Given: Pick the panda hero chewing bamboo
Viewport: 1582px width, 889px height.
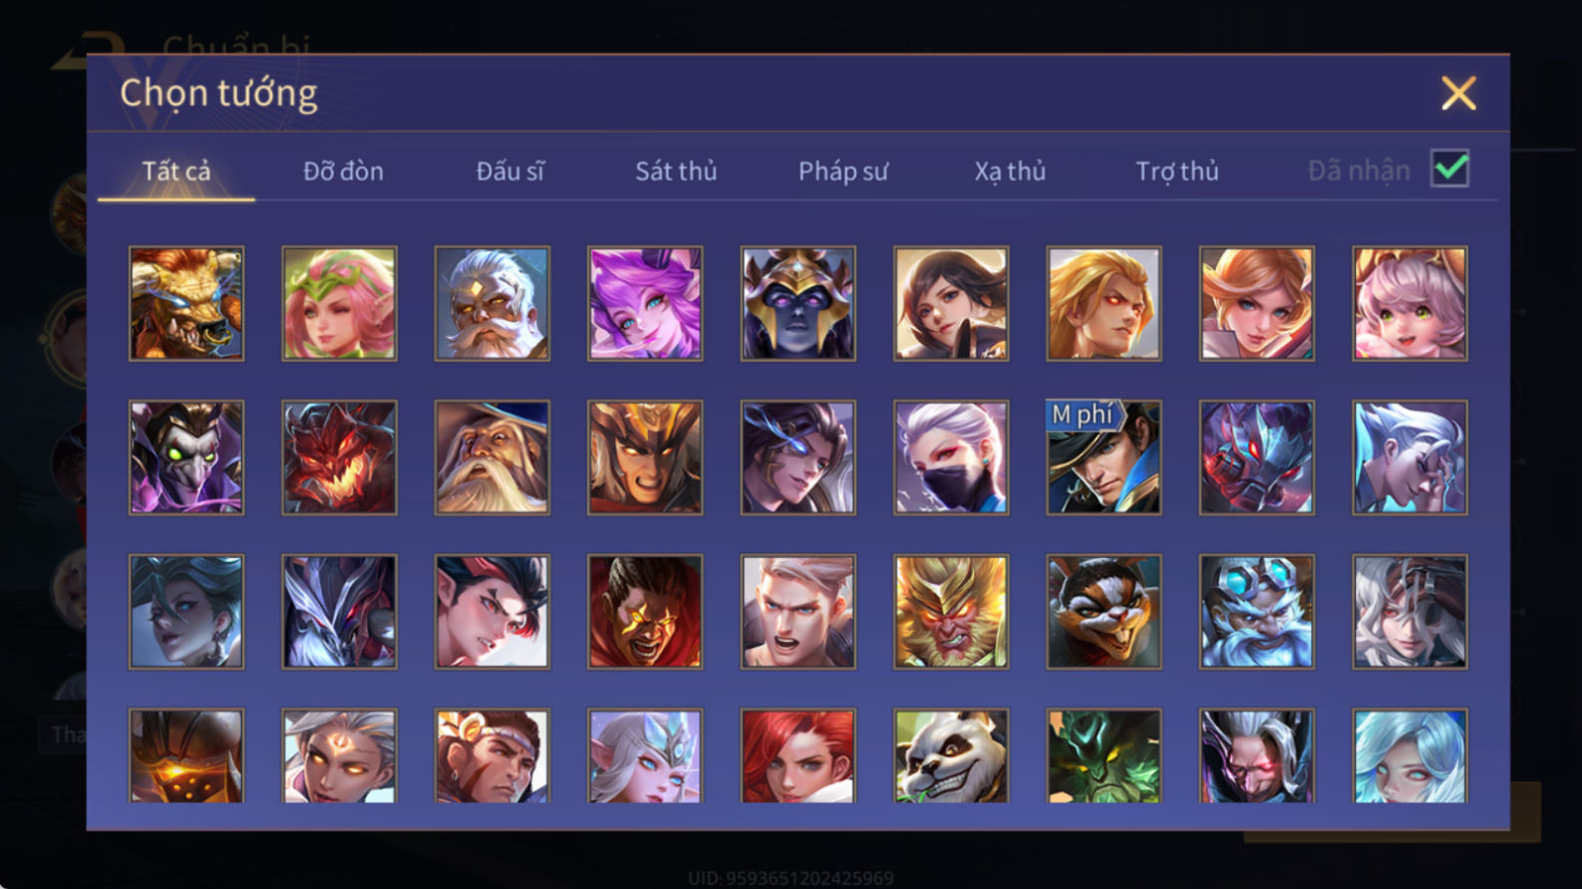Looking at the screenshot, I should click(951, 755).
